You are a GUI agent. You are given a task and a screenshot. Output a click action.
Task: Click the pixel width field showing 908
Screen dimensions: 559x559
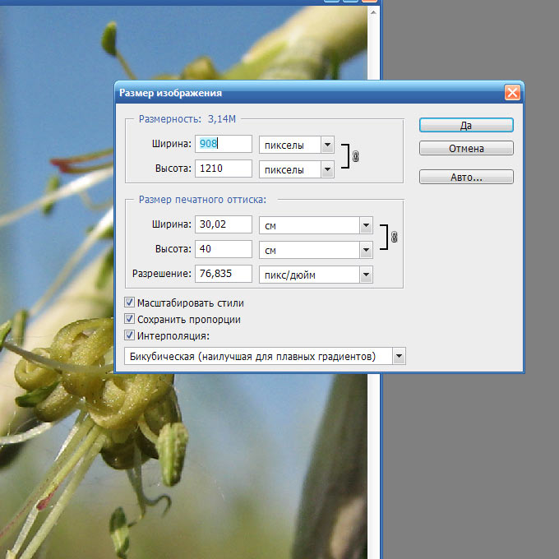[223, 145]
